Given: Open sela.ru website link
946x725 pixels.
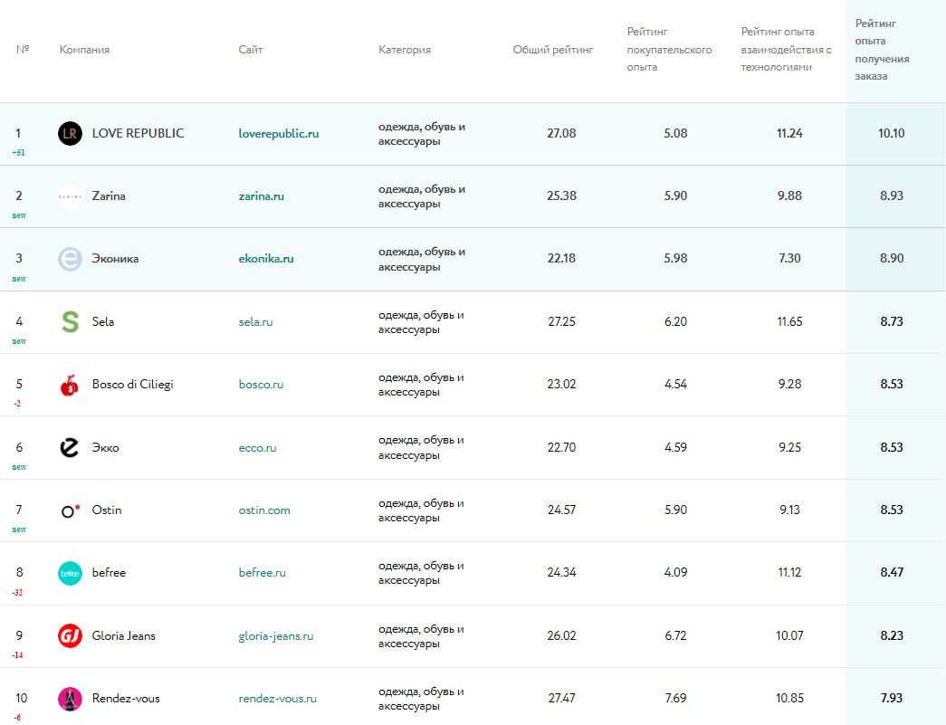Looking at the screenshot, I should coord(256,322).
